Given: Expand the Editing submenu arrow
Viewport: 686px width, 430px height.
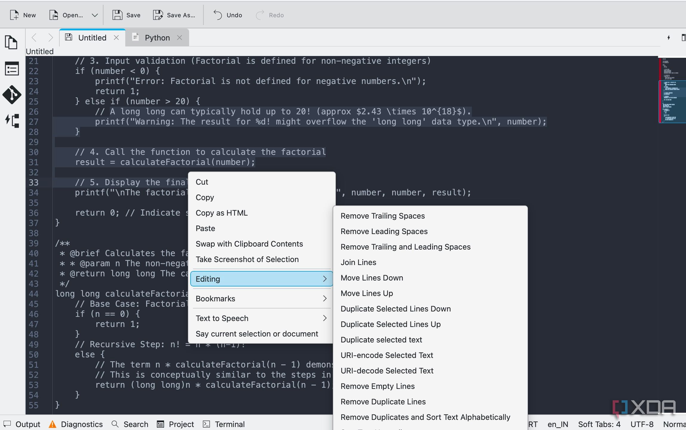Looking at the screenshot, I should pos(325,279).
